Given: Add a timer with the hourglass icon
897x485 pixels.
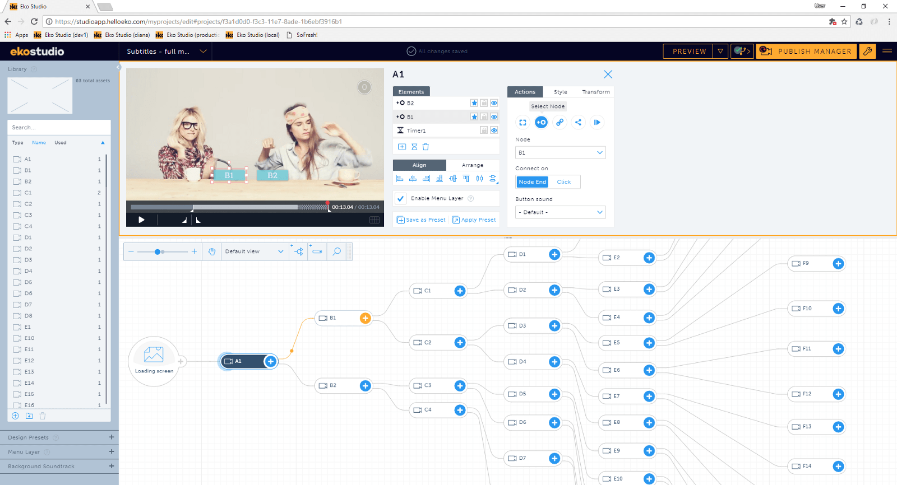Looking at the screenshot, I should tap(414, 147).
